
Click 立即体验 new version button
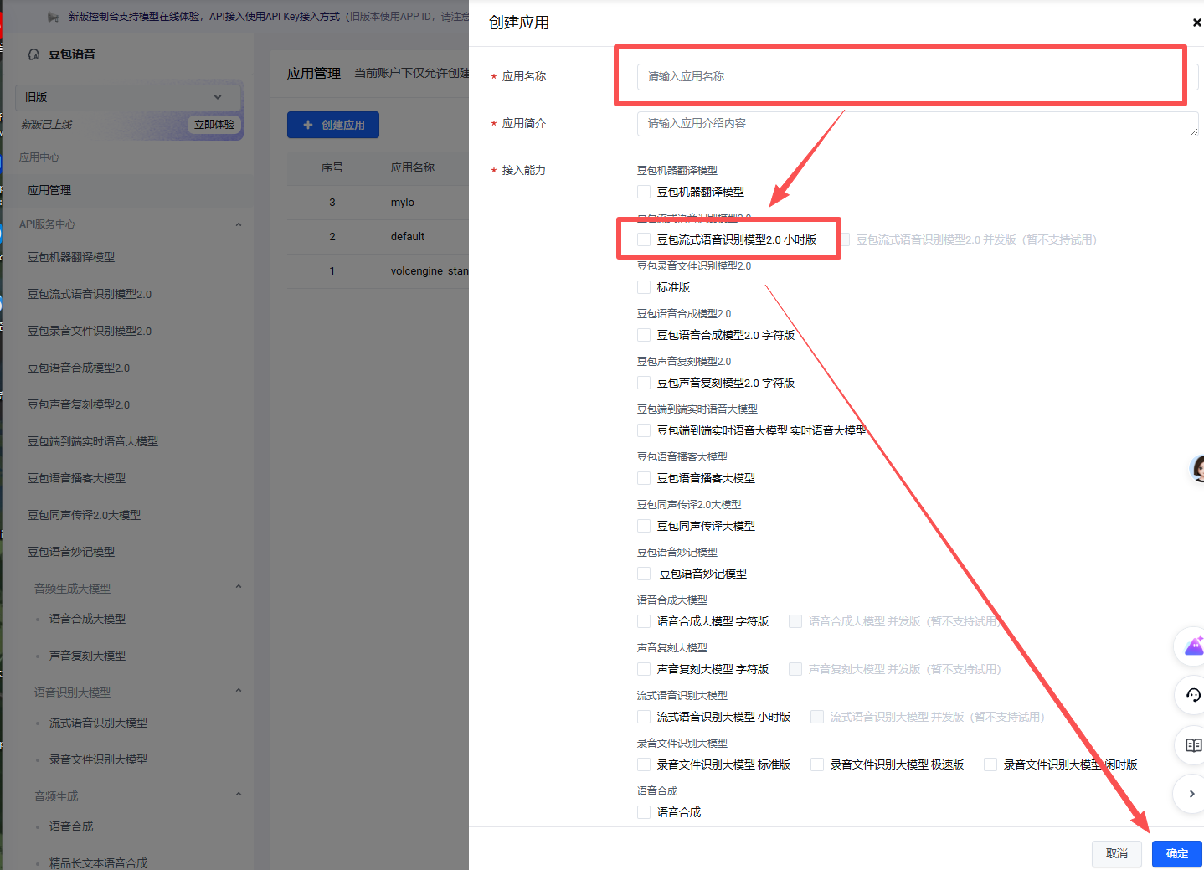coord(214,124)
